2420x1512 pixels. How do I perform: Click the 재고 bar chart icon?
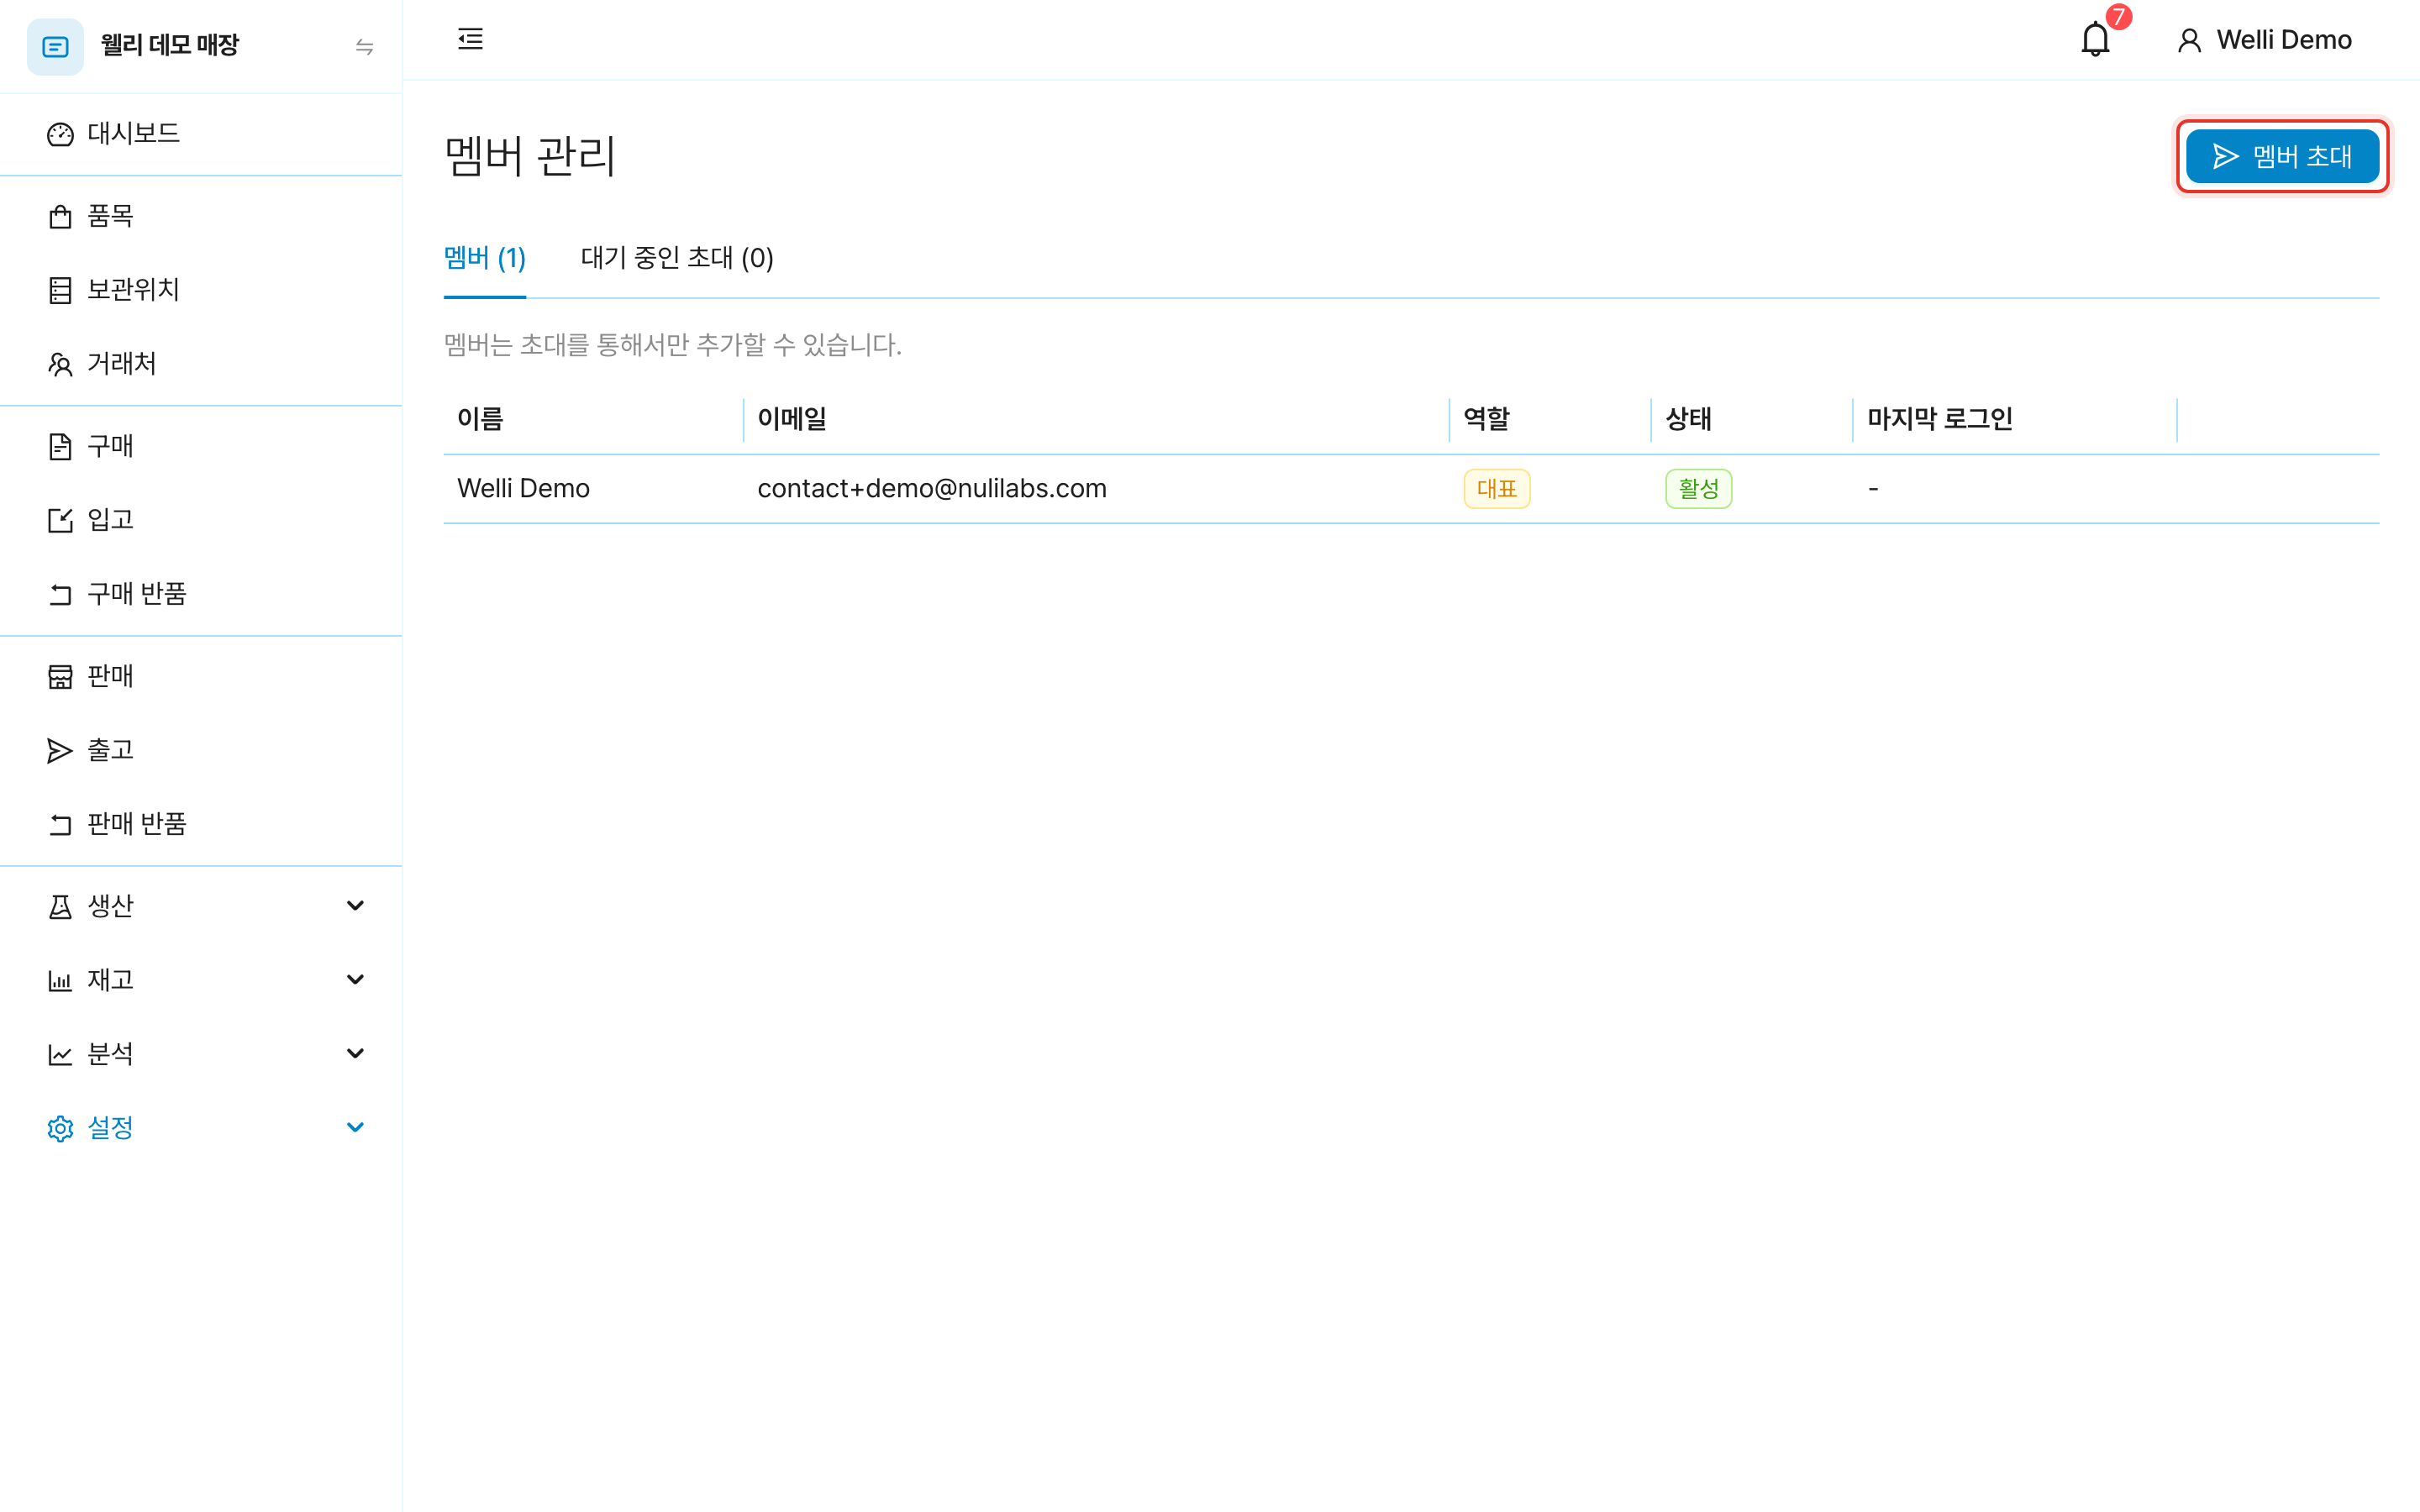coord(60,980)
